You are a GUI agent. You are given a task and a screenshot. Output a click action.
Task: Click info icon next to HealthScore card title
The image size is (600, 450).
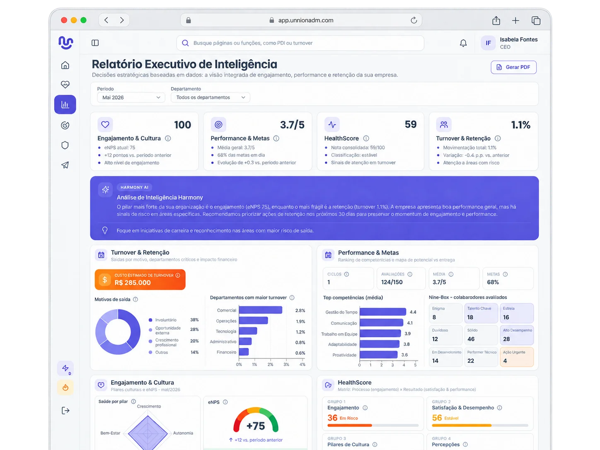(366, 138)
